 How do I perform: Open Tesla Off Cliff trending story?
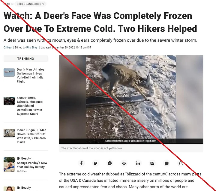(31, 136)
